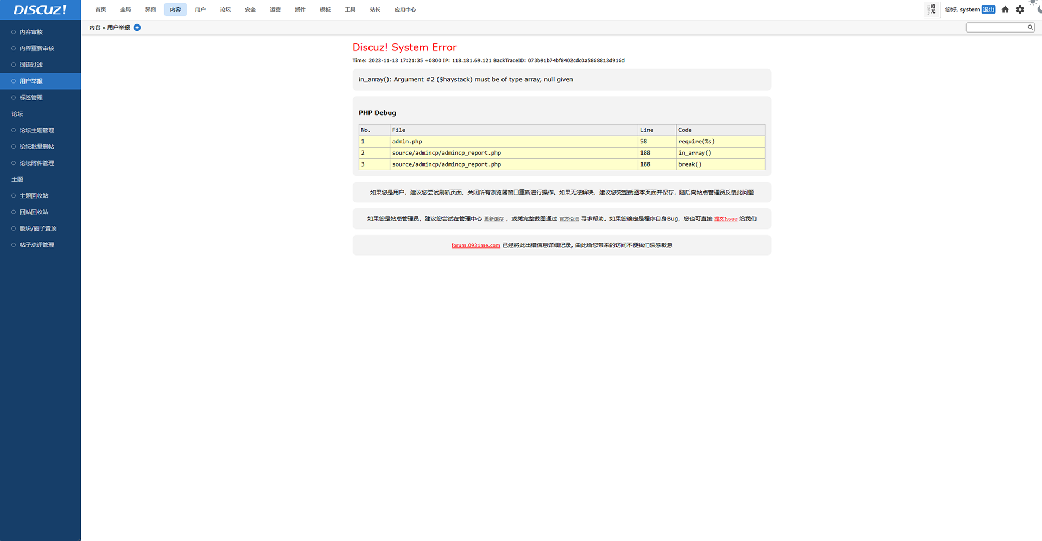
Task: Open the home icon in top bar
Action: tap(1005, 10)
